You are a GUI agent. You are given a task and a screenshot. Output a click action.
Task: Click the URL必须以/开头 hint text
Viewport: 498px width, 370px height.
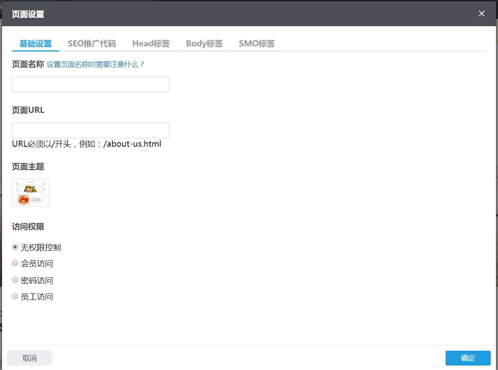pyautogui.click(x=87, y=144)
